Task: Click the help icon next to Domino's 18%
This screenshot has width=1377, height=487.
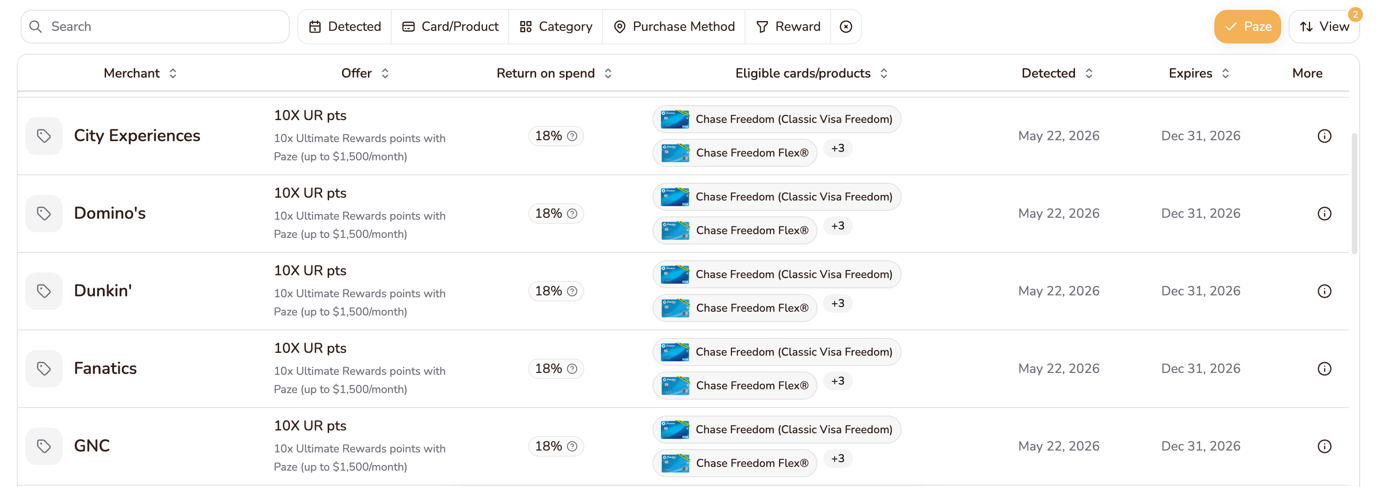Action: (572, 213)
